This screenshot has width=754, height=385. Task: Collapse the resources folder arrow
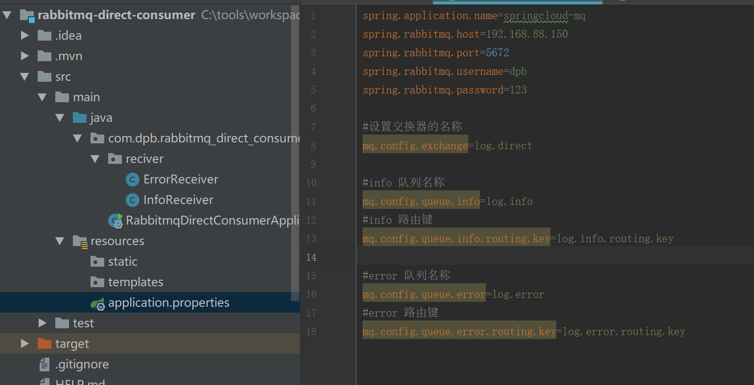[60, 241]
